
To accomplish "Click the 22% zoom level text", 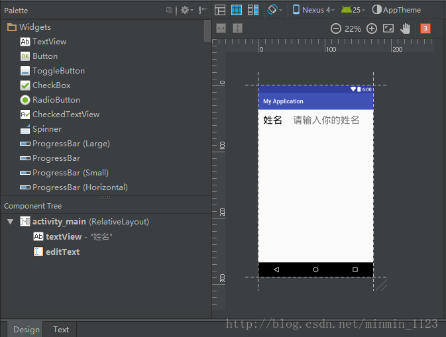I will (x=353, y=28).
